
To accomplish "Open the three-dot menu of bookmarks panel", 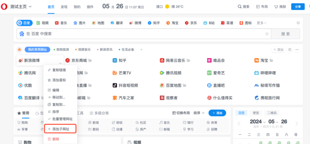I will [297, 50].
